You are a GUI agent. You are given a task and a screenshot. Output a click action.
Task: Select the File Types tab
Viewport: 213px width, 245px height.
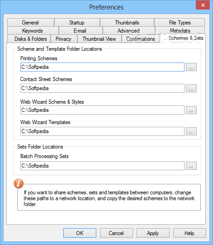pos(180,23)
